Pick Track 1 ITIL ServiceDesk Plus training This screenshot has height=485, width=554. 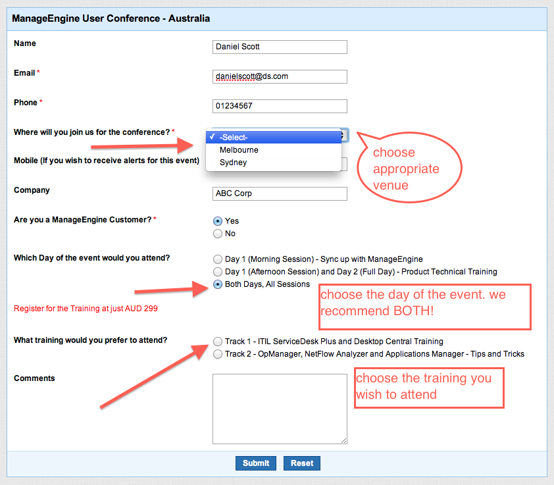(x=218, y=342)
